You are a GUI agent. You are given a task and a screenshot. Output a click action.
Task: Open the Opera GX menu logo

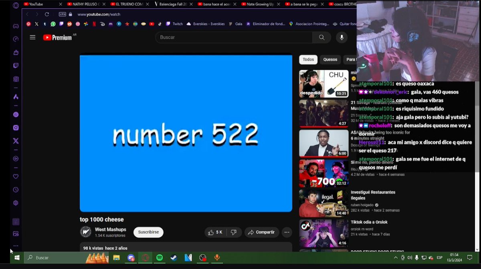(x=16, y=5)
